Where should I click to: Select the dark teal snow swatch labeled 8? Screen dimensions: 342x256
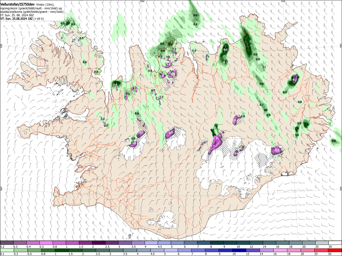coord(217,243)
